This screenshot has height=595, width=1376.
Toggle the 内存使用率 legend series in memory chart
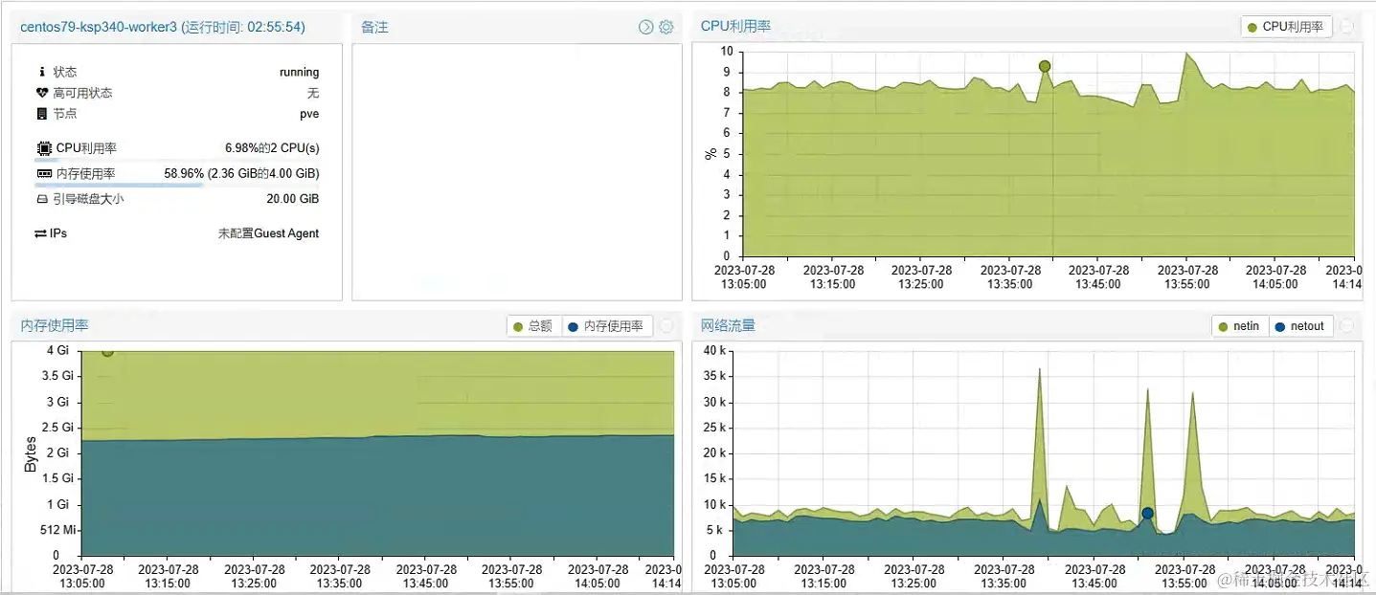[607, 326]
